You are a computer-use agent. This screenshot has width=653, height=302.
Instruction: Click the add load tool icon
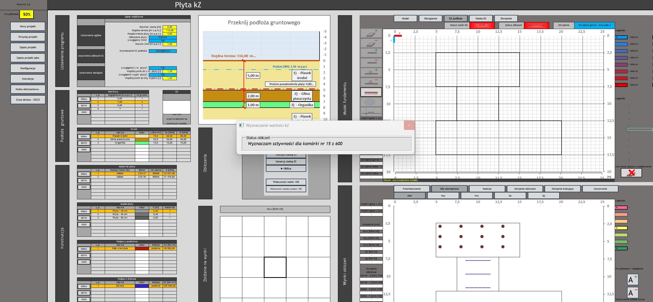(371, 73)
